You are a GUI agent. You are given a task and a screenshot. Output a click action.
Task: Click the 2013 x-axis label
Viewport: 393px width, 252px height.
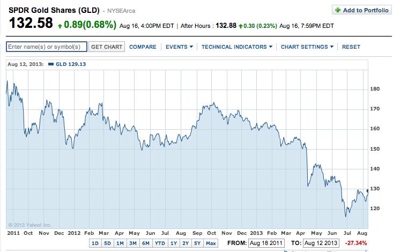coord(256,233)
